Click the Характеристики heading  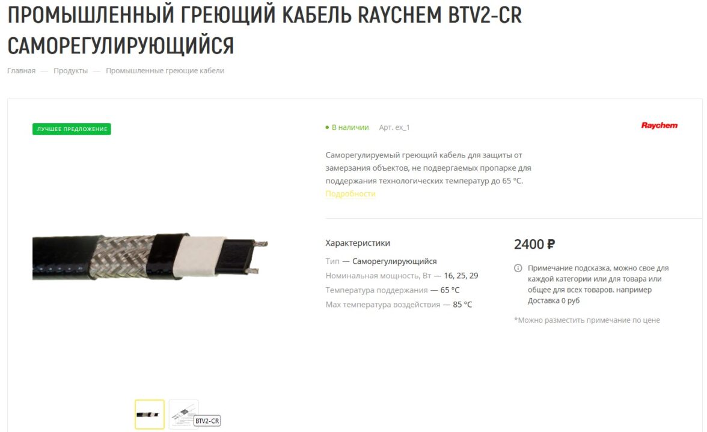[x=358, y=243]
